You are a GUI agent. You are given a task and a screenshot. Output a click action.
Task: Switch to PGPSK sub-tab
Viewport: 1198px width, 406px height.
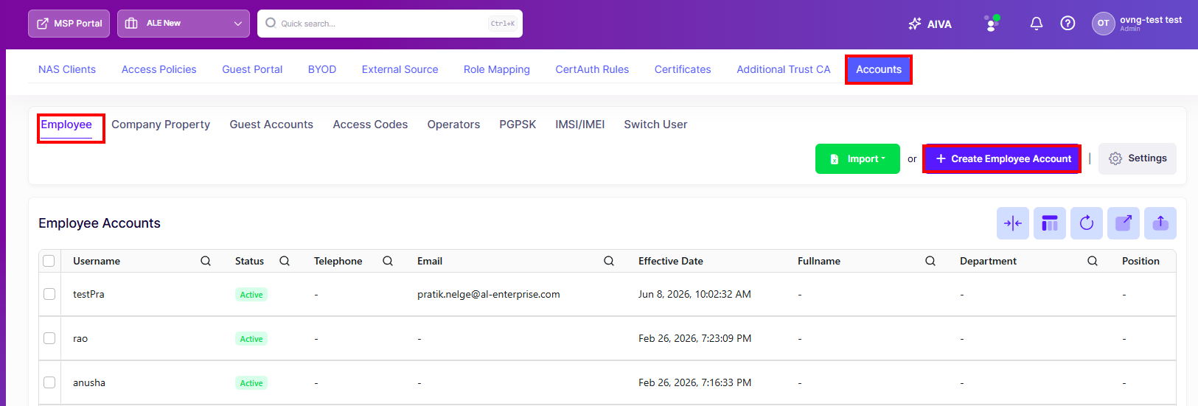pyautogui.click(x=518, y=125)
